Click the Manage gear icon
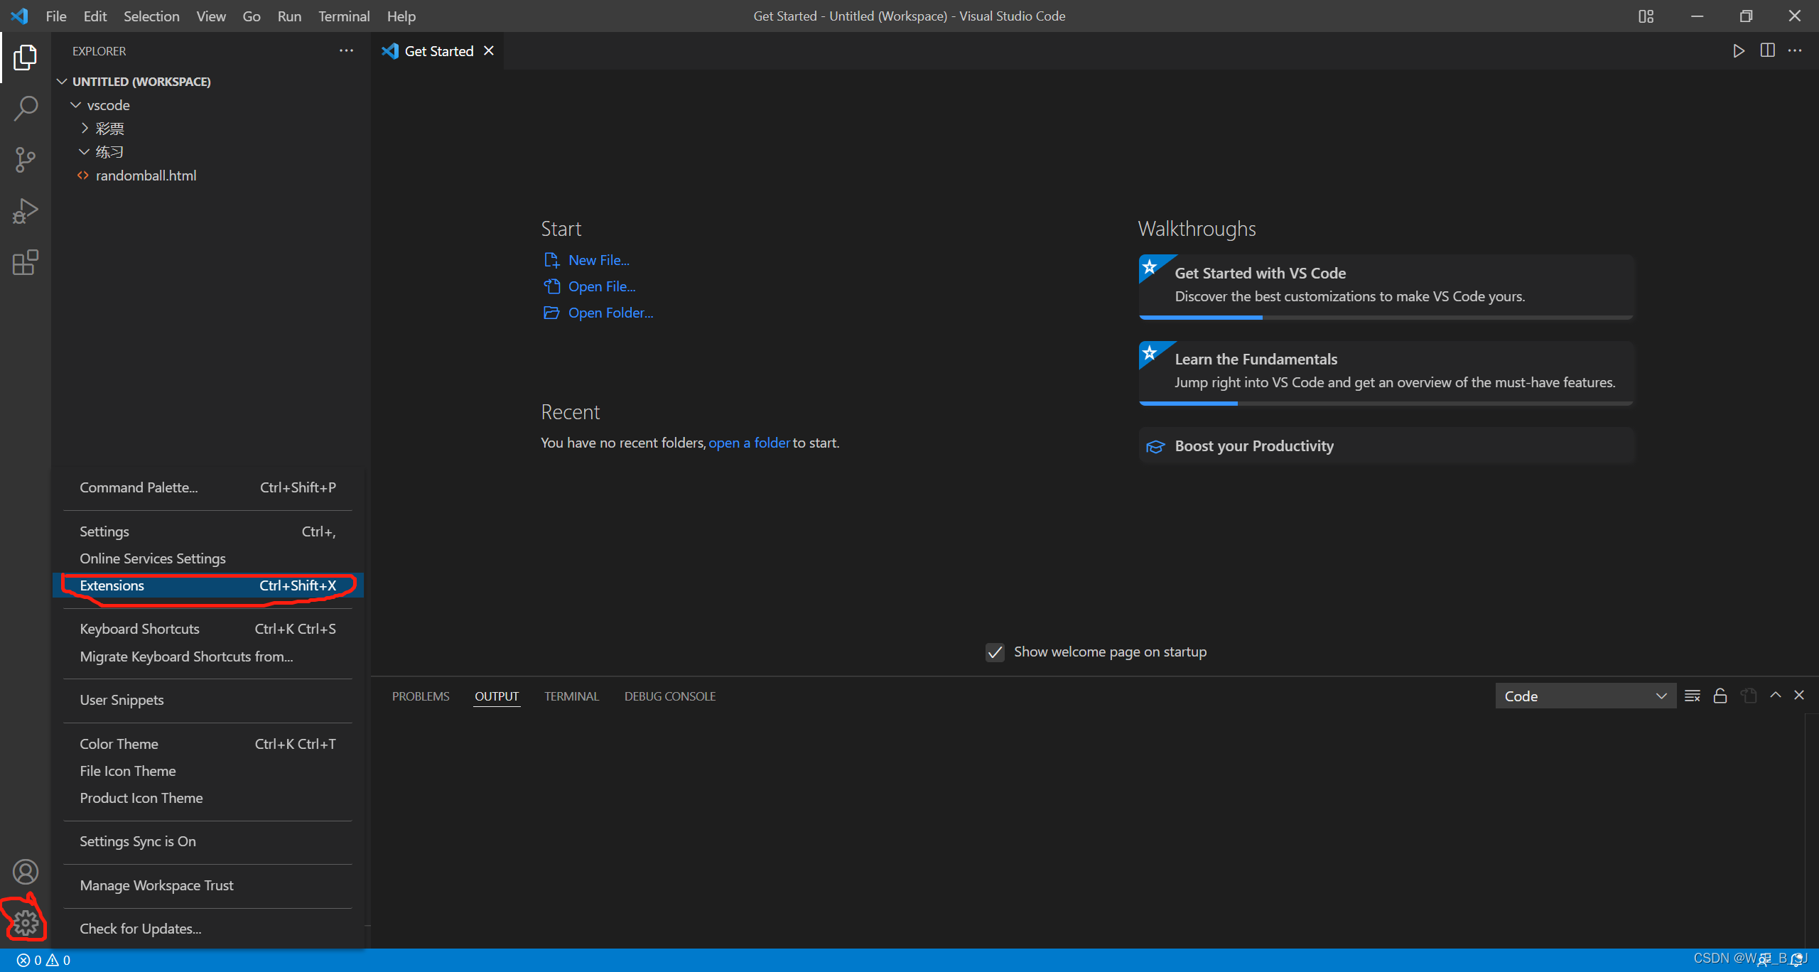This screenshot has height=972, width=1819. tap(26, 922)
